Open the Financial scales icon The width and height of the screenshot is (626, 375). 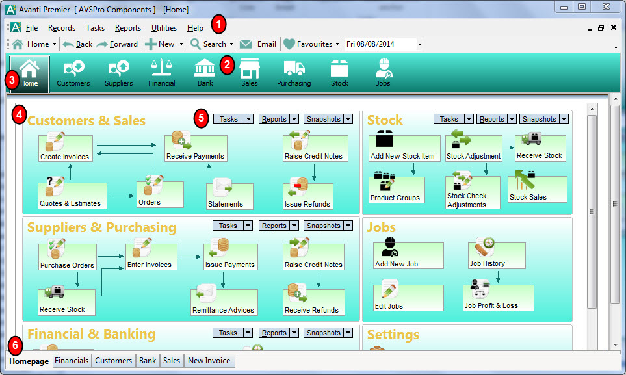[x=161, y=73]
